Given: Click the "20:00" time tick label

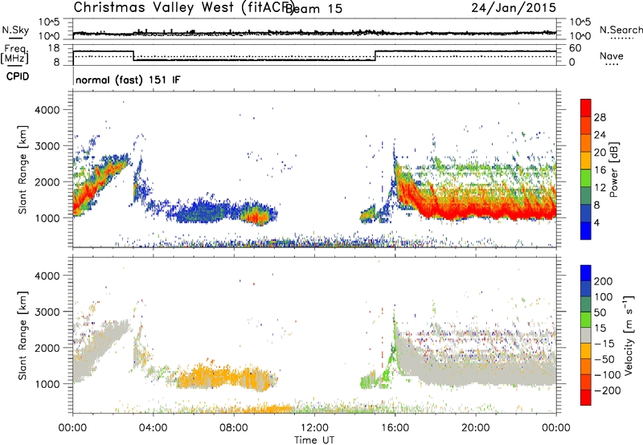Looking at the screenshot, I should (476, 428).
